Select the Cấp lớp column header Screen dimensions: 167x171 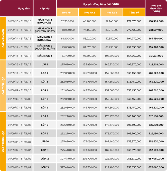coord(44,8)
